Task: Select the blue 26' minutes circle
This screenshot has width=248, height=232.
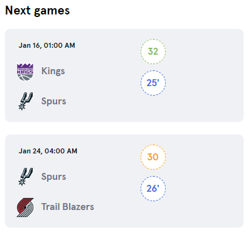Action: click(x=153, y=189)
